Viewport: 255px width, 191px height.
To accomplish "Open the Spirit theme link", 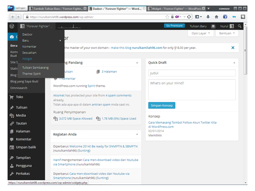I will click(91, 86).
